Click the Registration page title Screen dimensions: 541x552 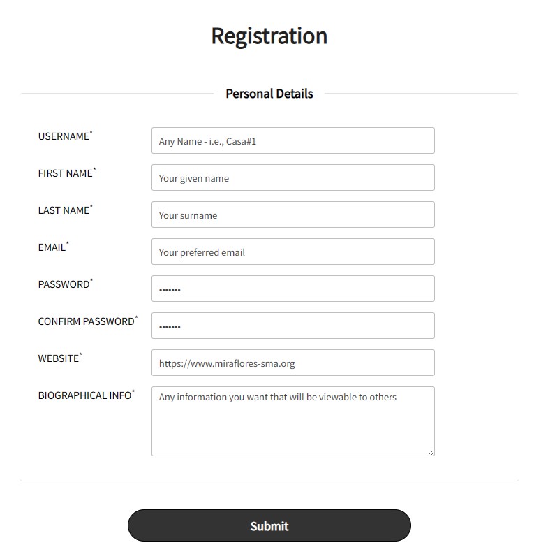pyautogui.click(x=269, y=36)
